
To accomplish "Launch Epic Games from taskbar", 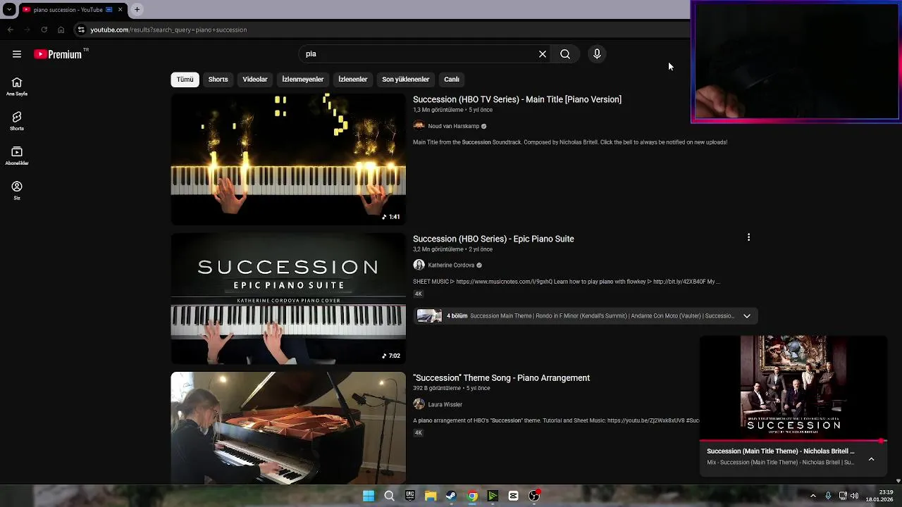I will click(409, 496).
